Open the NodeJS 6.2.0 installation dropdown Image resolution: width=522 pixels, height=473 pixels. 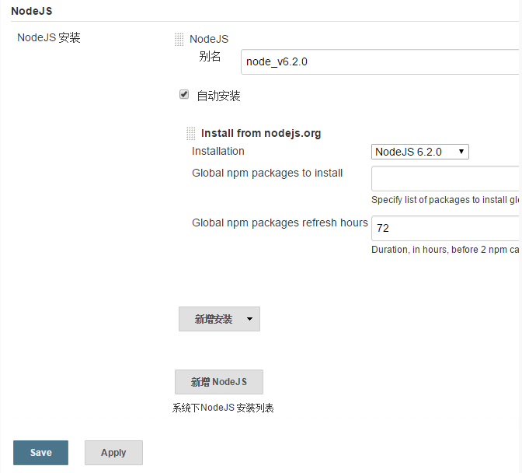pos(419,152)
